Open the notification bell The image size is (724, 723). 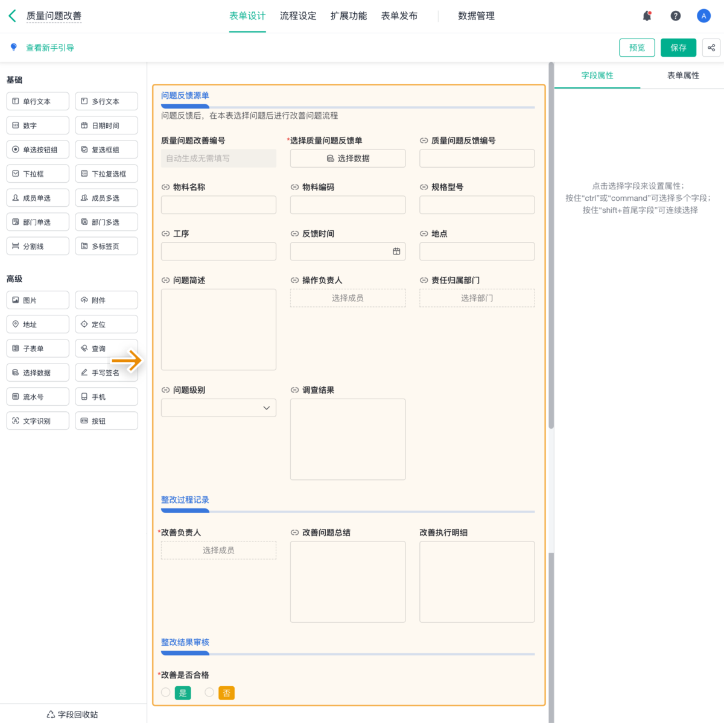tap(647, 16)
